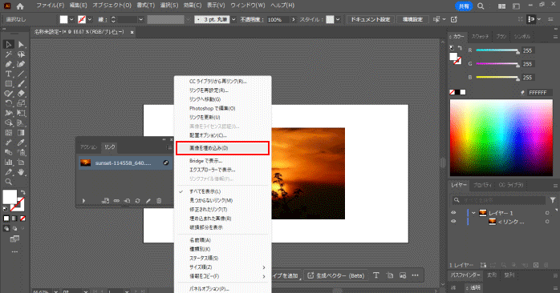Expand the 不透明度 opacity arrow
The image size is (560, 293).
coord(294,19)
